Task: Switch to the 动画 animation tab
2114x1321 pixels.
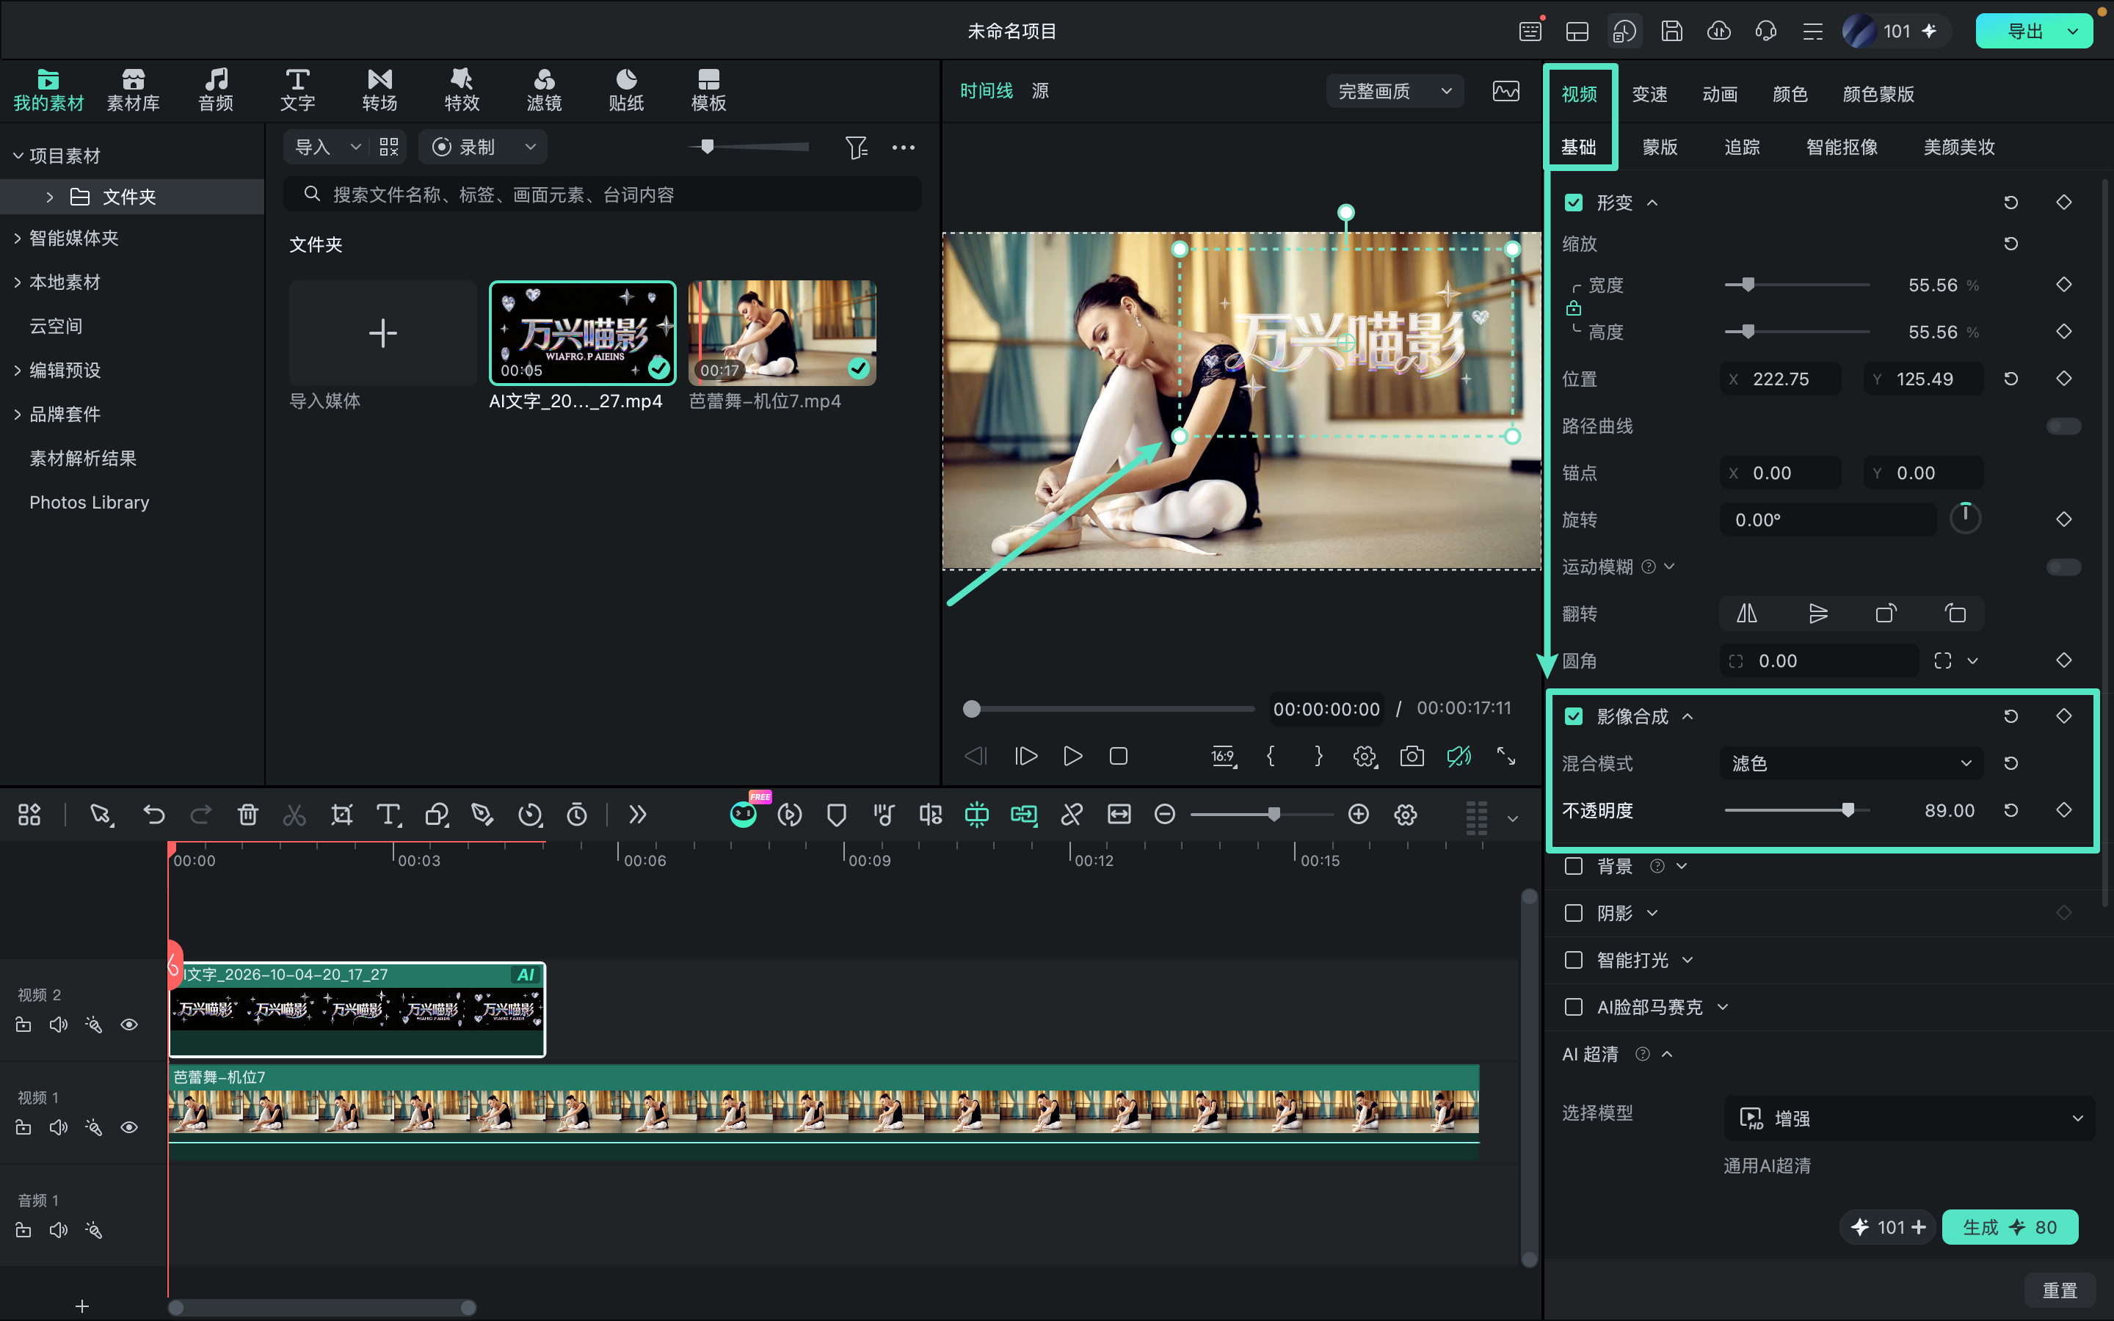Action: coord(1719,93)
